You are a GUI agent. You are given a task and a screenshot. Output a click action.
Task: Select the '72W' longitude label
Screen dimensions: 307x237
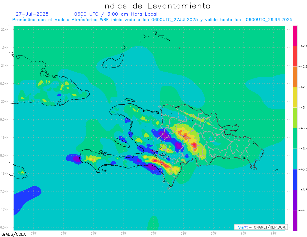[x=153, y=234]
